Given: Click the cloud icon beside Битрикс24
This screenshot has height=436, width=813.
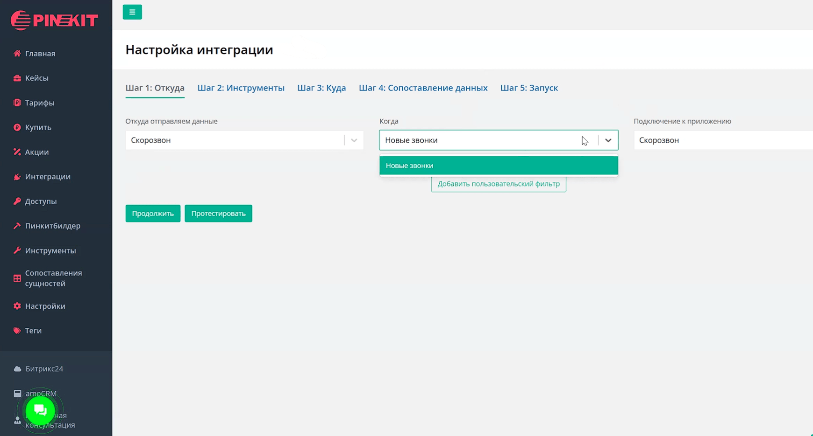Looking at the screenshot, I should [17, 369].
